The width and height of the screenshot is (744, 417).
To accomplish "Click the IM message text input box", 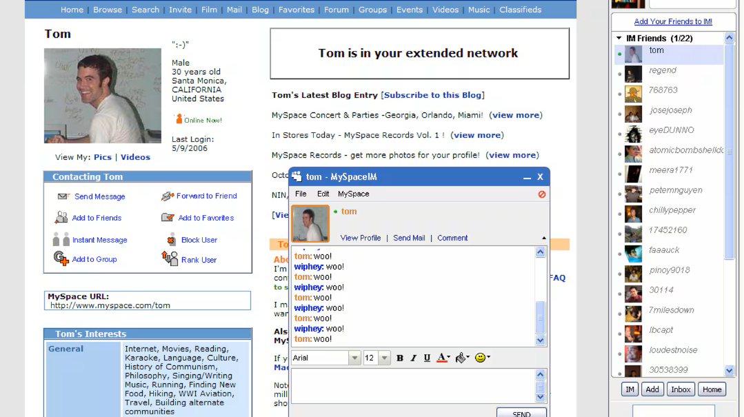I will 413,386.
